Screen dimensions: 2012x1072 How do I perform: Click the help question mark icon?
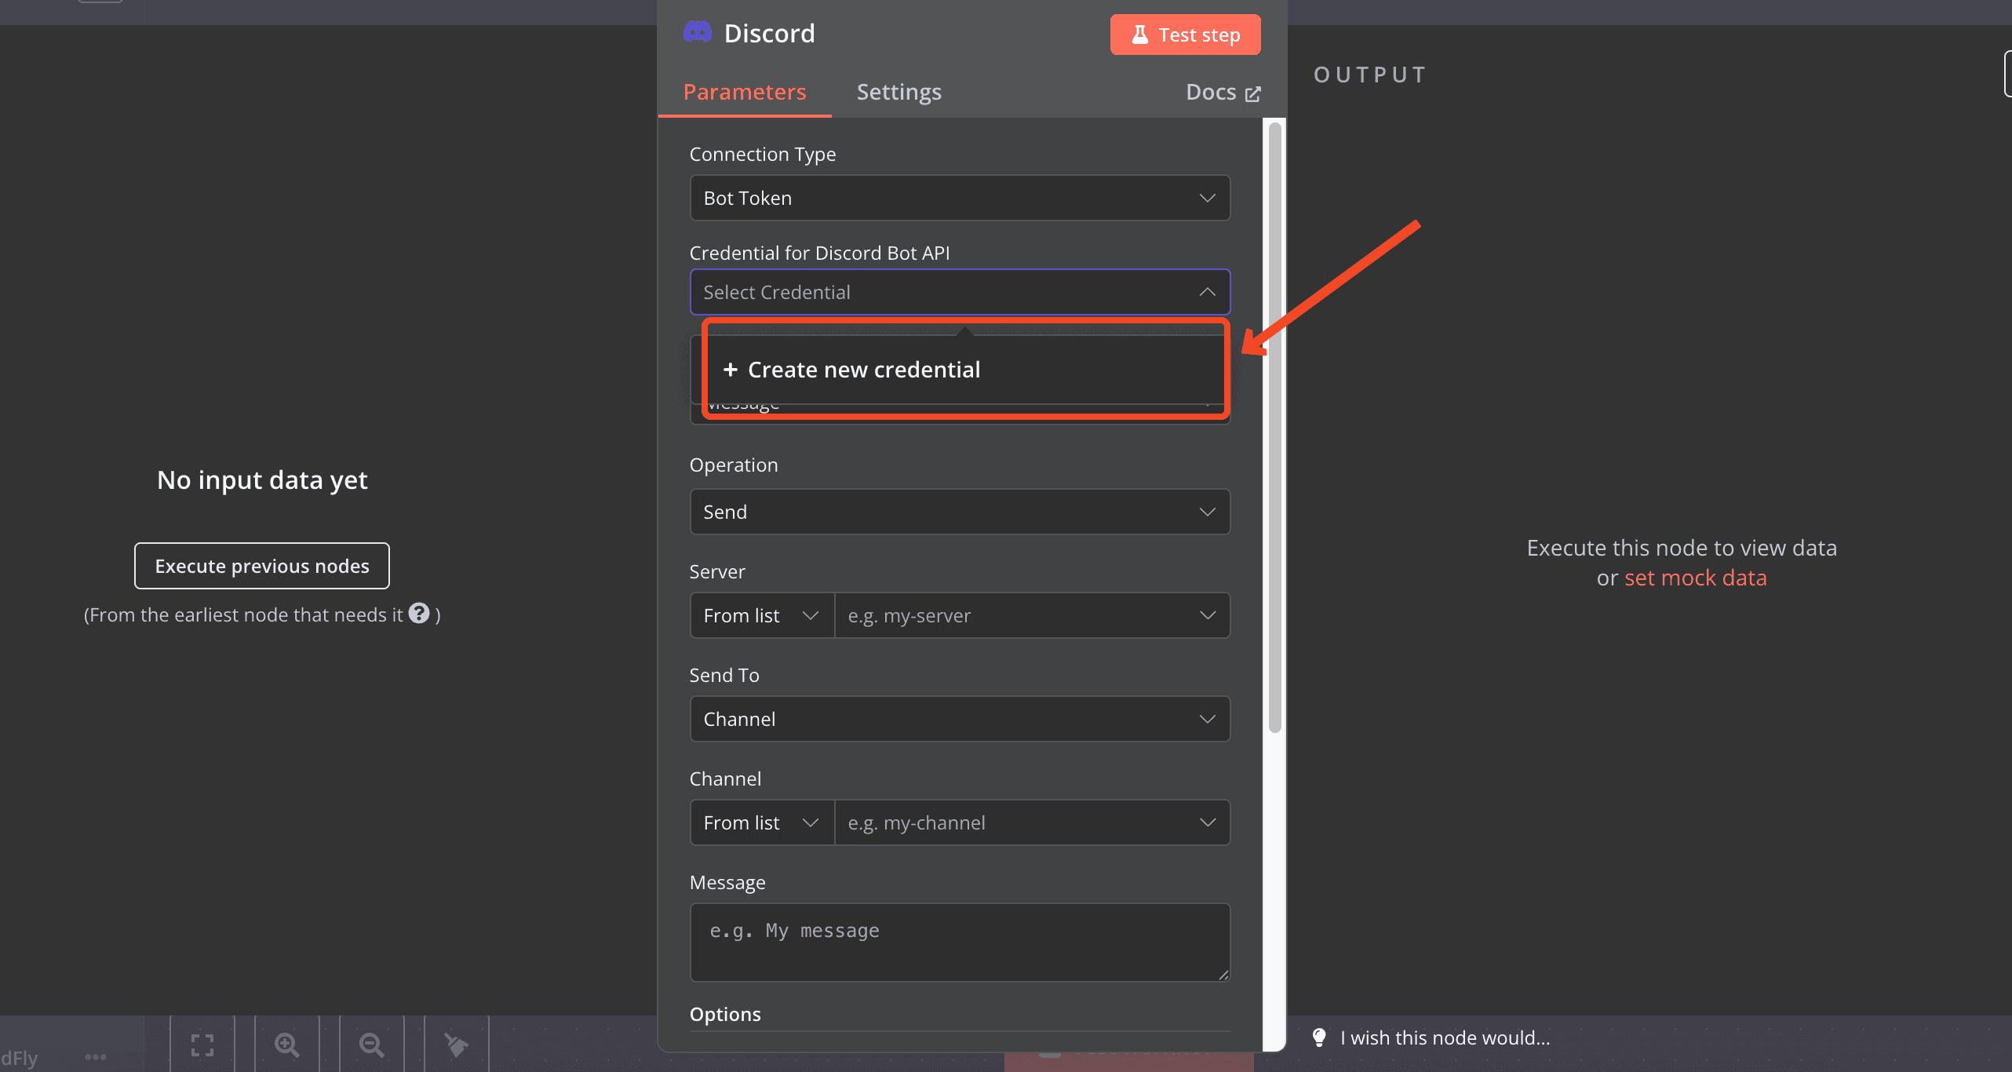pyautogui.click(x=419, y=613)
